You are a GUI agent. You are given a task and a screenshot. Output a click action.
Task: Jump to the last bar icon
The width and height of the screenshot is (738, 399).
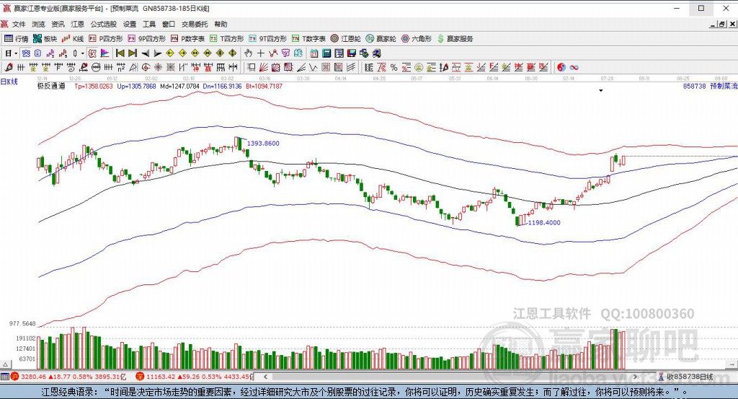[133, 53]
